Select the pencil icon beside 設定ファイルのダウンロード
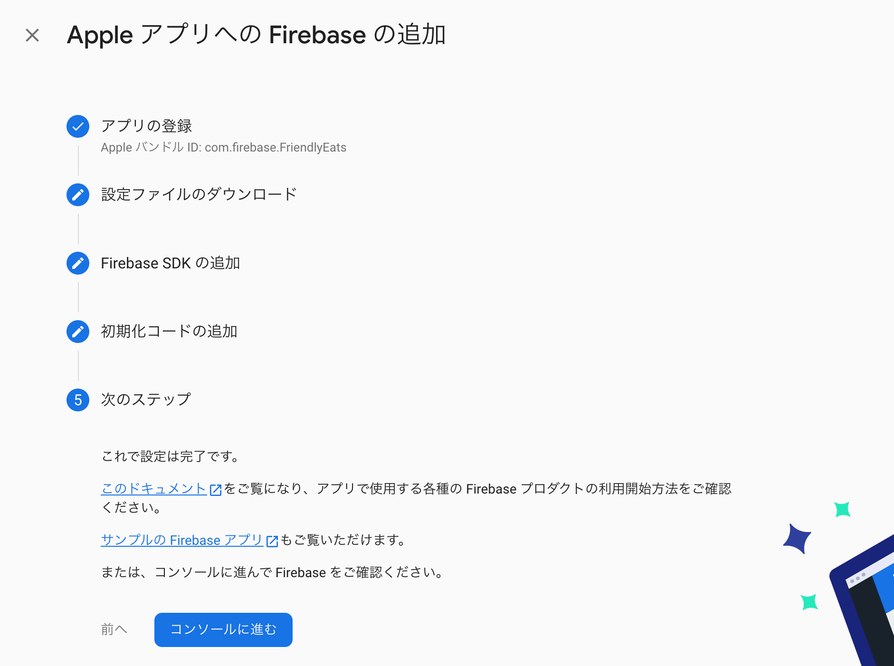894x666 pixels. pyautogui.click(x=77, y=194)
